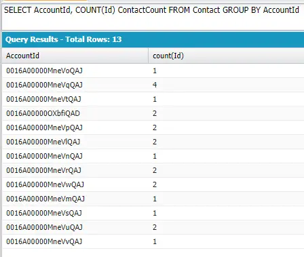Screen dimensions: 304x257
Task: Select row with AccountId 0016A00000MneVrQAJ
Action: click(153, 170)
